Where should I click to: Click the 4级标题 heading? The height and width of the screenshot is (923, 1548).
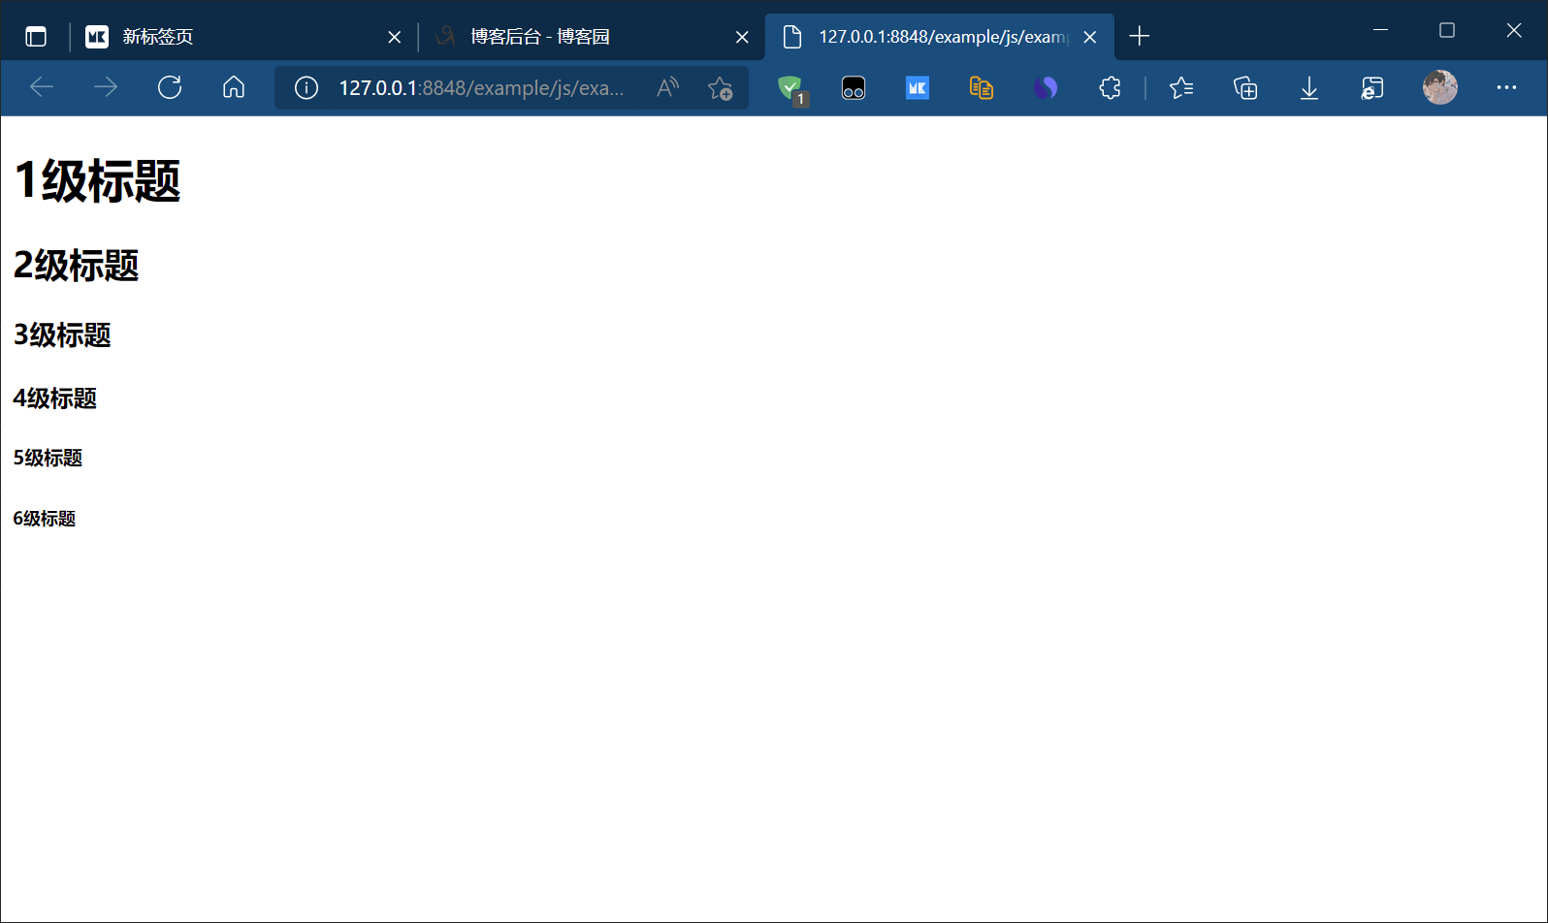(55, 398)
